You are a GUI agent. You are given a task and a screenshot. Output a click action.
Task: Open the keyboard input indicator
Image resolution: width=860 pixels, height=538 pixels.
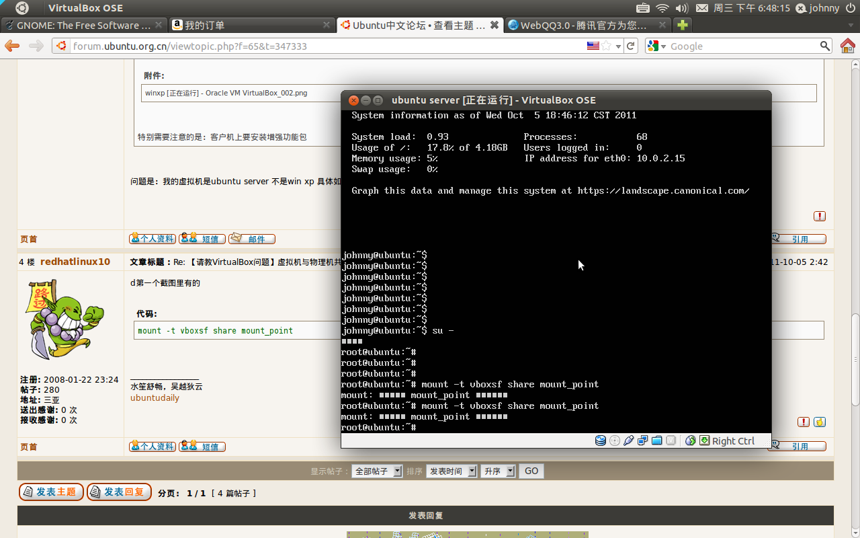click(643, 8)
